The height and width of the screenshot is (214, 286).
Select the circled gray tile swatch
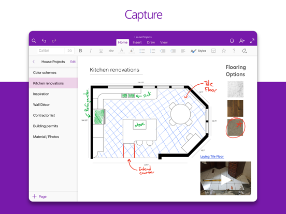click(x=235, y=127)
